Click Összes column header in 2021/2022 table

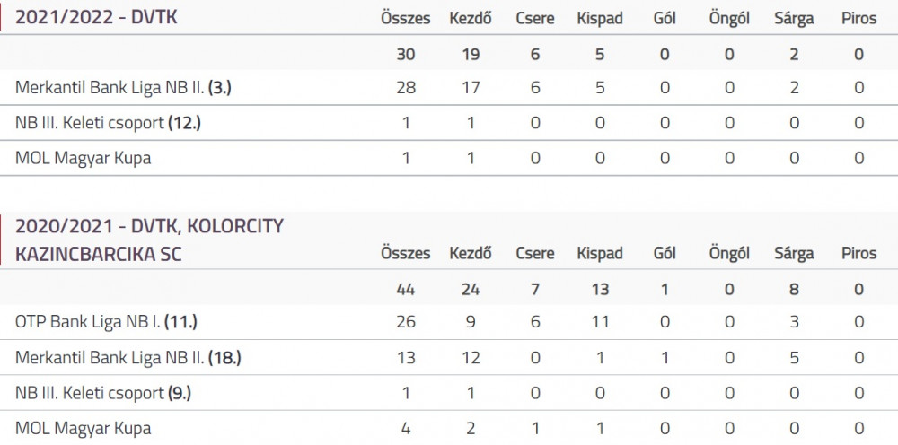(x=406, y=18)
